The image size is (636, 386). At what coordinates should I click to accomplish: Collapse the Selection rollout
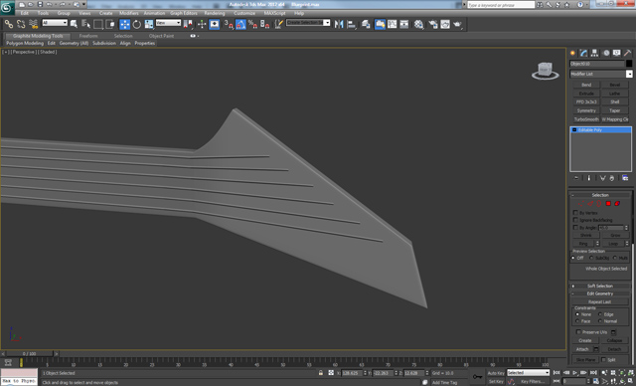600,195
